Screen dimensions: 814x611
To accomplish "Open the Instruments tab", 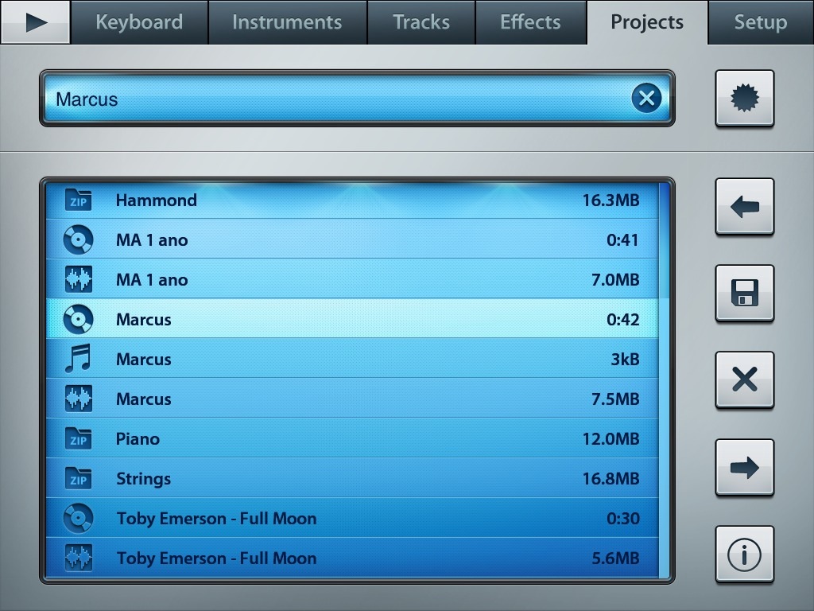I will pos(287,21).
